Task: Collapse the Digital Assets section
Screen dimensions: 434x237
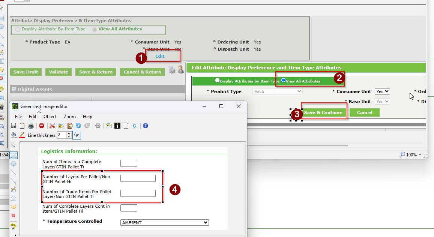Action: click(14, 89)
